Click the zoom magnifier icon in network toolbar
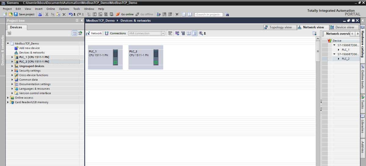 [201, 33]
